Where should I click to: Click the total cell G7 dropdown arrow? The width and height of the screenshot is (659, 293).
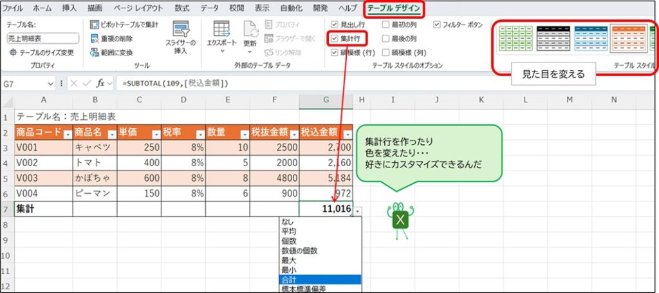pyautogui.click(x=357, y=211)
